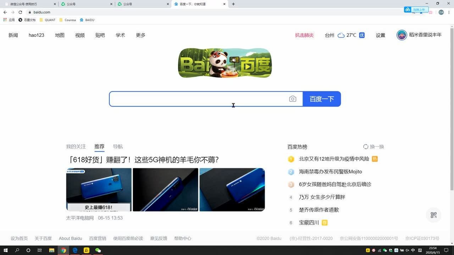454x255 pixels.
Task: Click the yellow app icon in taskbar
Action: 86,250
